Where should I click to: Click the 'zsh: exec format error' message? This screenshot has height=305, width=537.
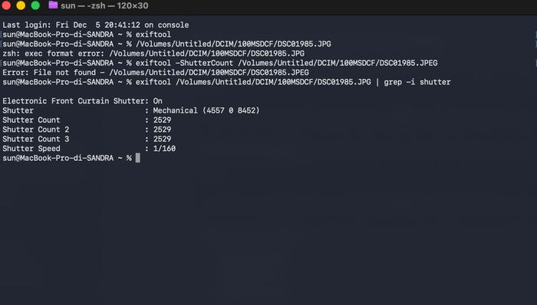point(153,54)
